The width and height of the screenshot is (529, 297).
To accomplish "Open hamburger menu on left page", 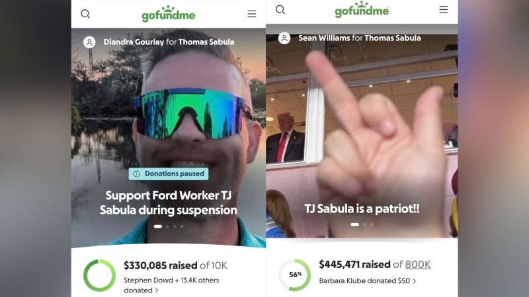I will 252,14.
